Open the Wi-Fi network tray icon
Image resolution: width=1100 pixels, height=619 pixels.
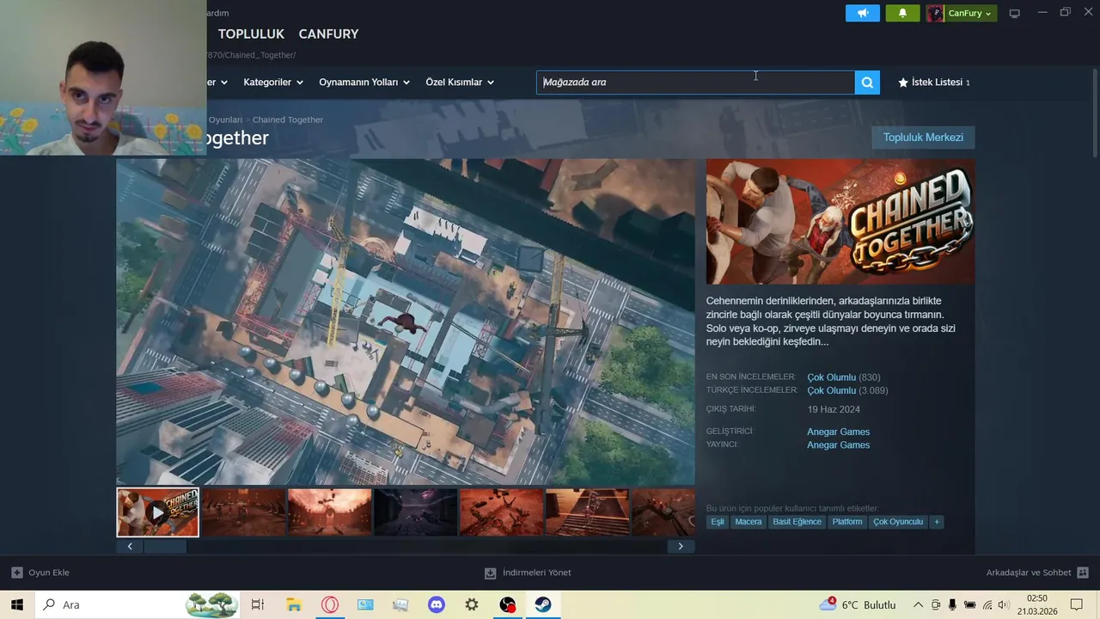pos(987,604)
